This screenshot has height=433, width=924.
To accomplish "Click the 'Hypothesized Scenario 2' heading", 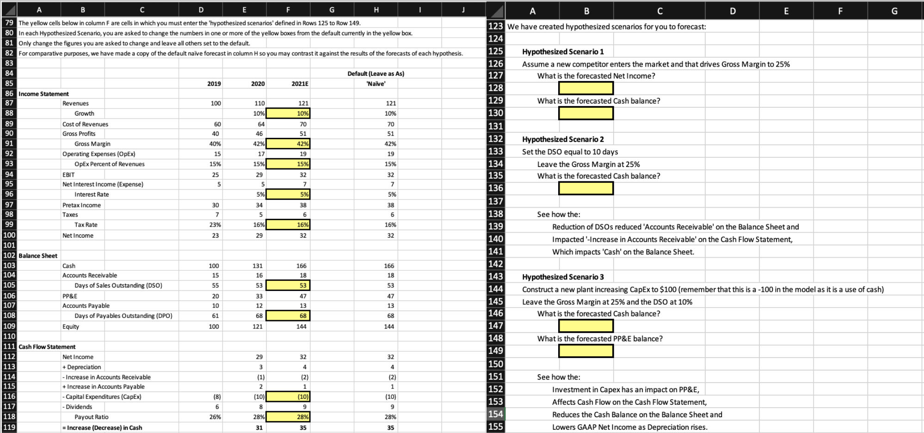I will pyautogui.click(x=563, y=139).
